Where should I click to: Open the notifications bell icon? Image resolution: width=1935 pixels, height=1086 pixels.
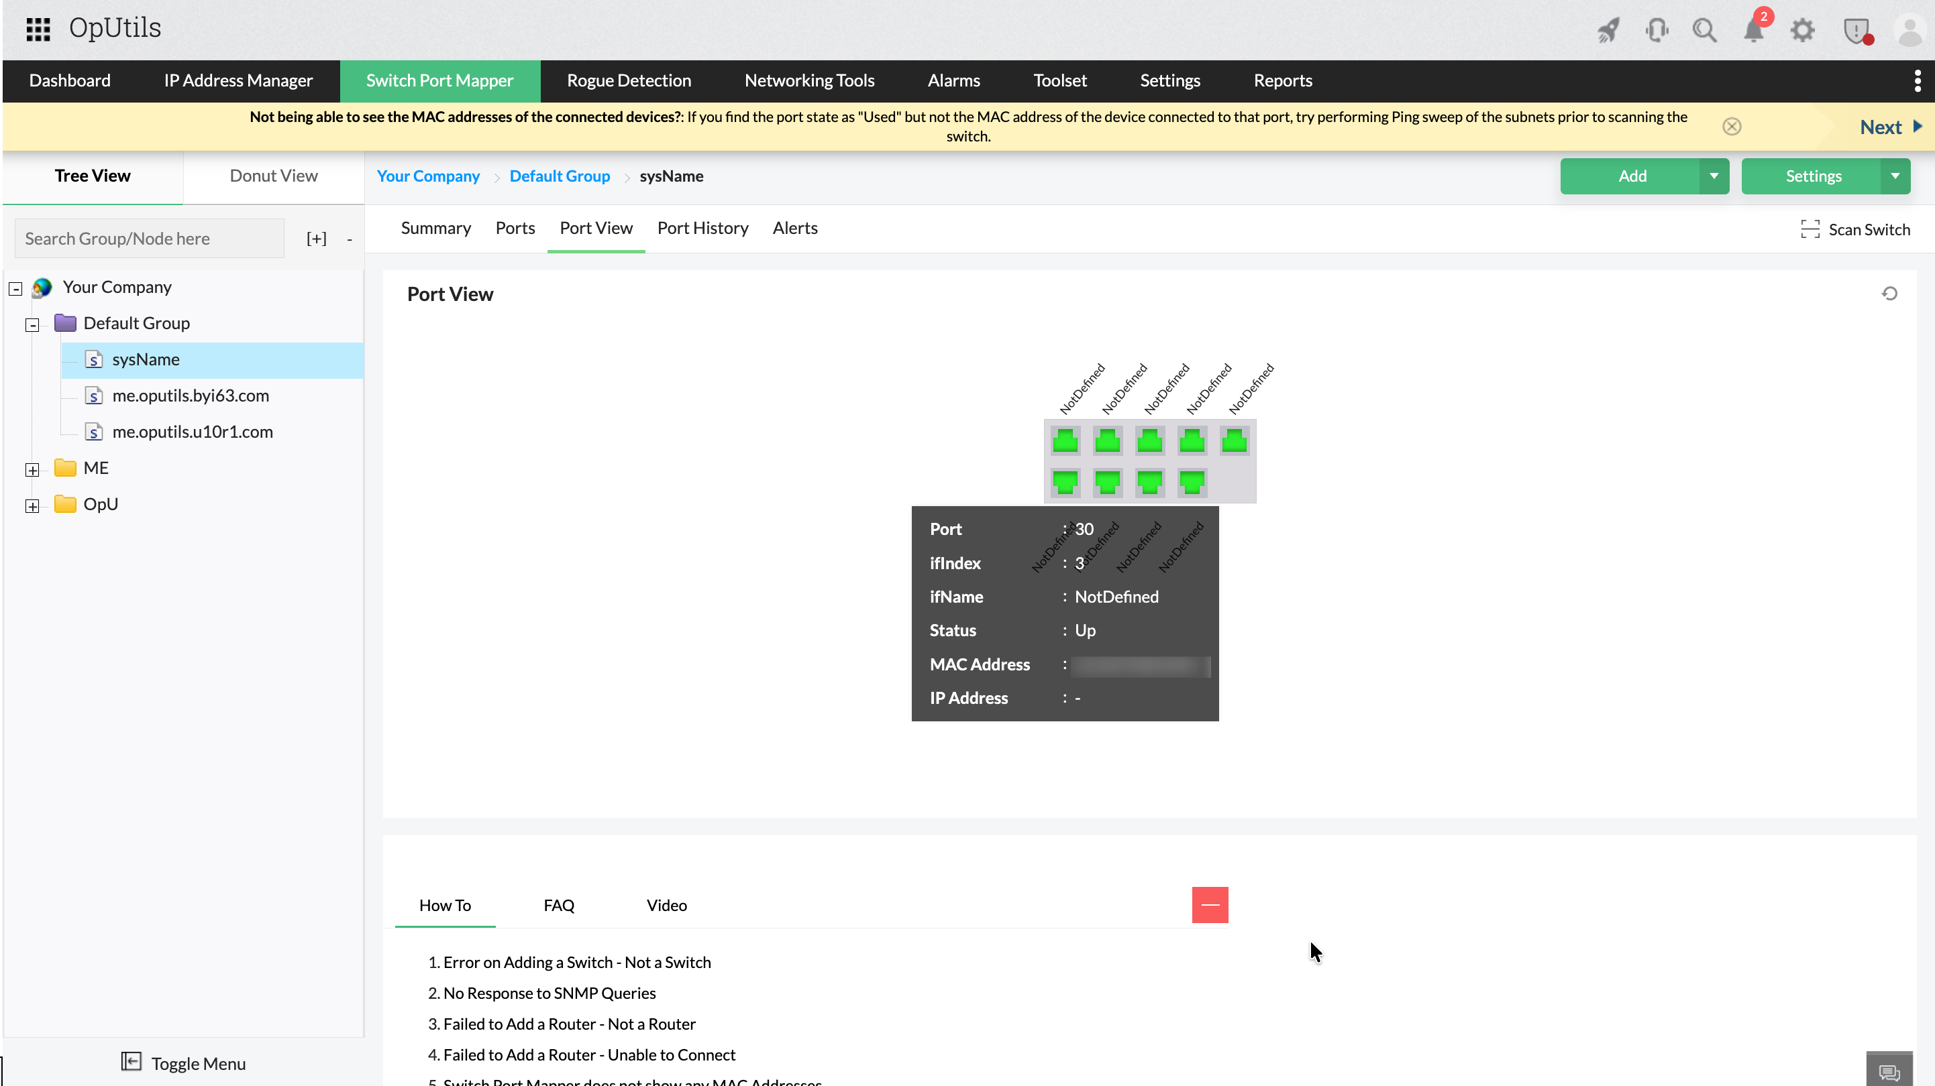click(1753, 31)
